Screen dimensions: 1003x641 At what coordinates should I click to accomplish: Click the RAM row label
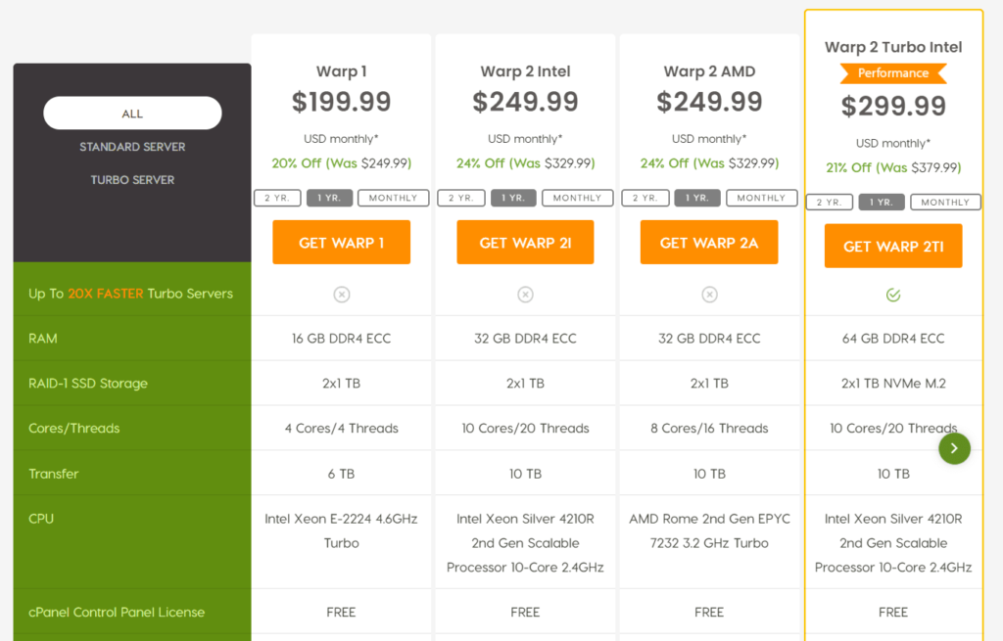pyautogui.click(x=43, y=339)
